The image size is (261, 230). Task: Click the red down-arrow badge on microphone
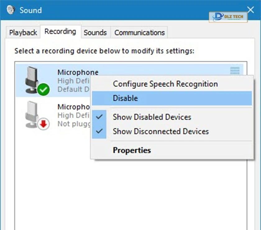[43, 124]
